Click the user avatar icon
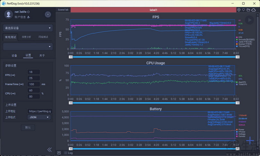The width and height of the screenshot is (260, 156). 8,14
